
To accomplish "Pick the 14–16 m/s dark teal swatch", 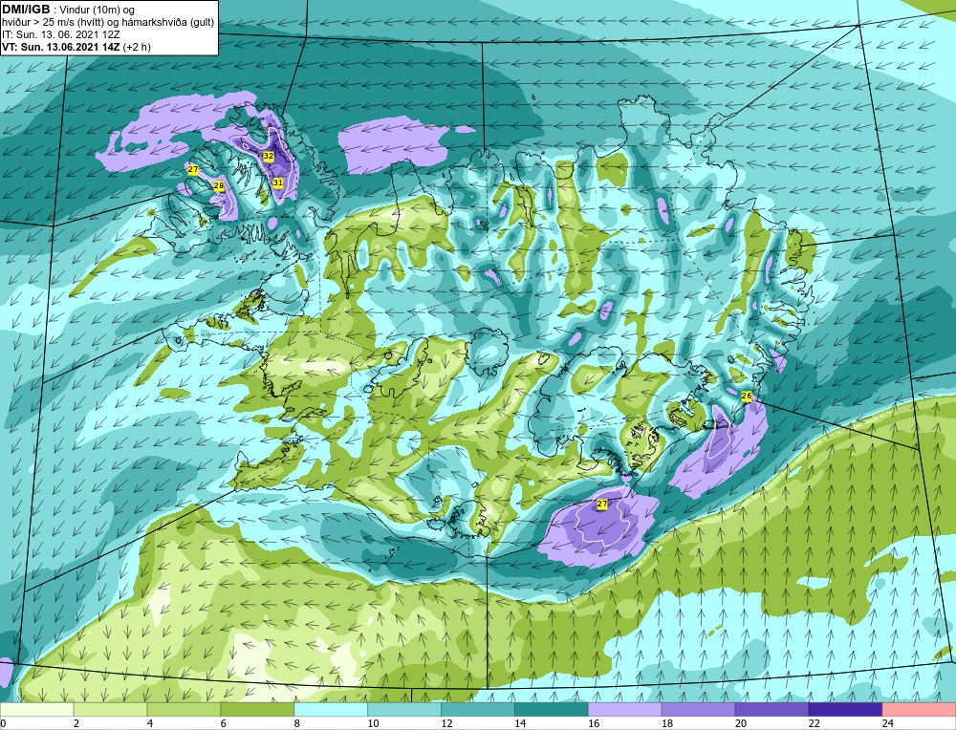I will point(552,710).
